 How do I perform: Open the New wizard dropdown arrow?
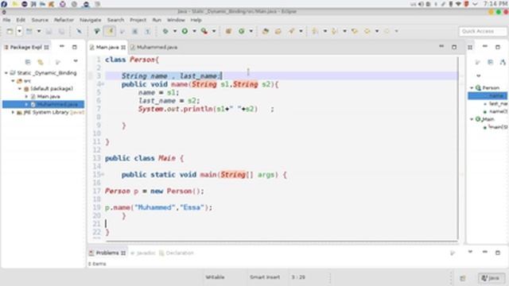click(x=19, y=31)
